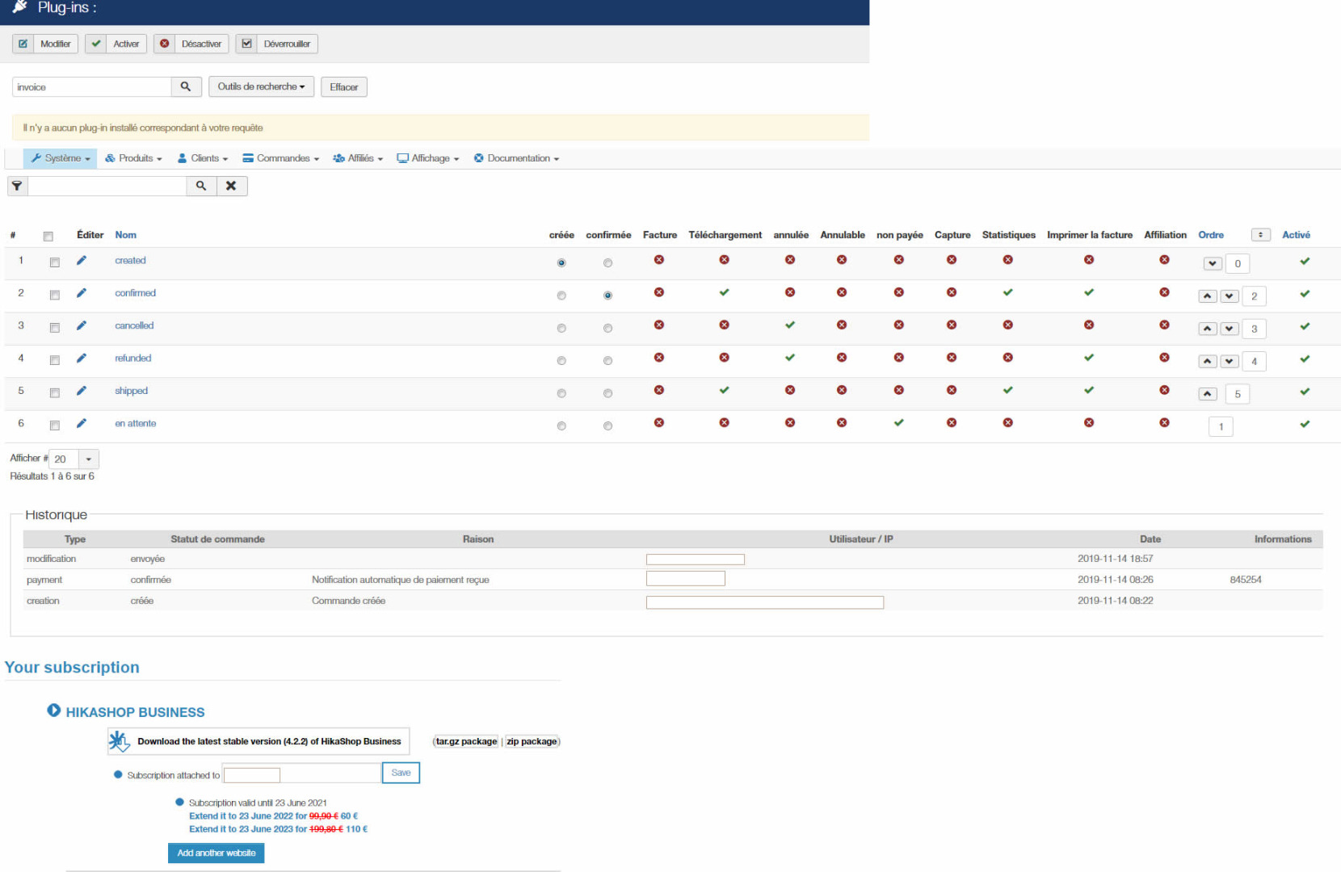
Task: Click the 'Add another website' button
Action: click(x=216, y=853)
